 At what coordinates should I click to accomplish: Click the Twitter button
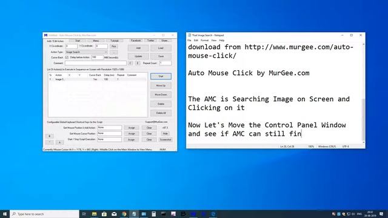151,41
